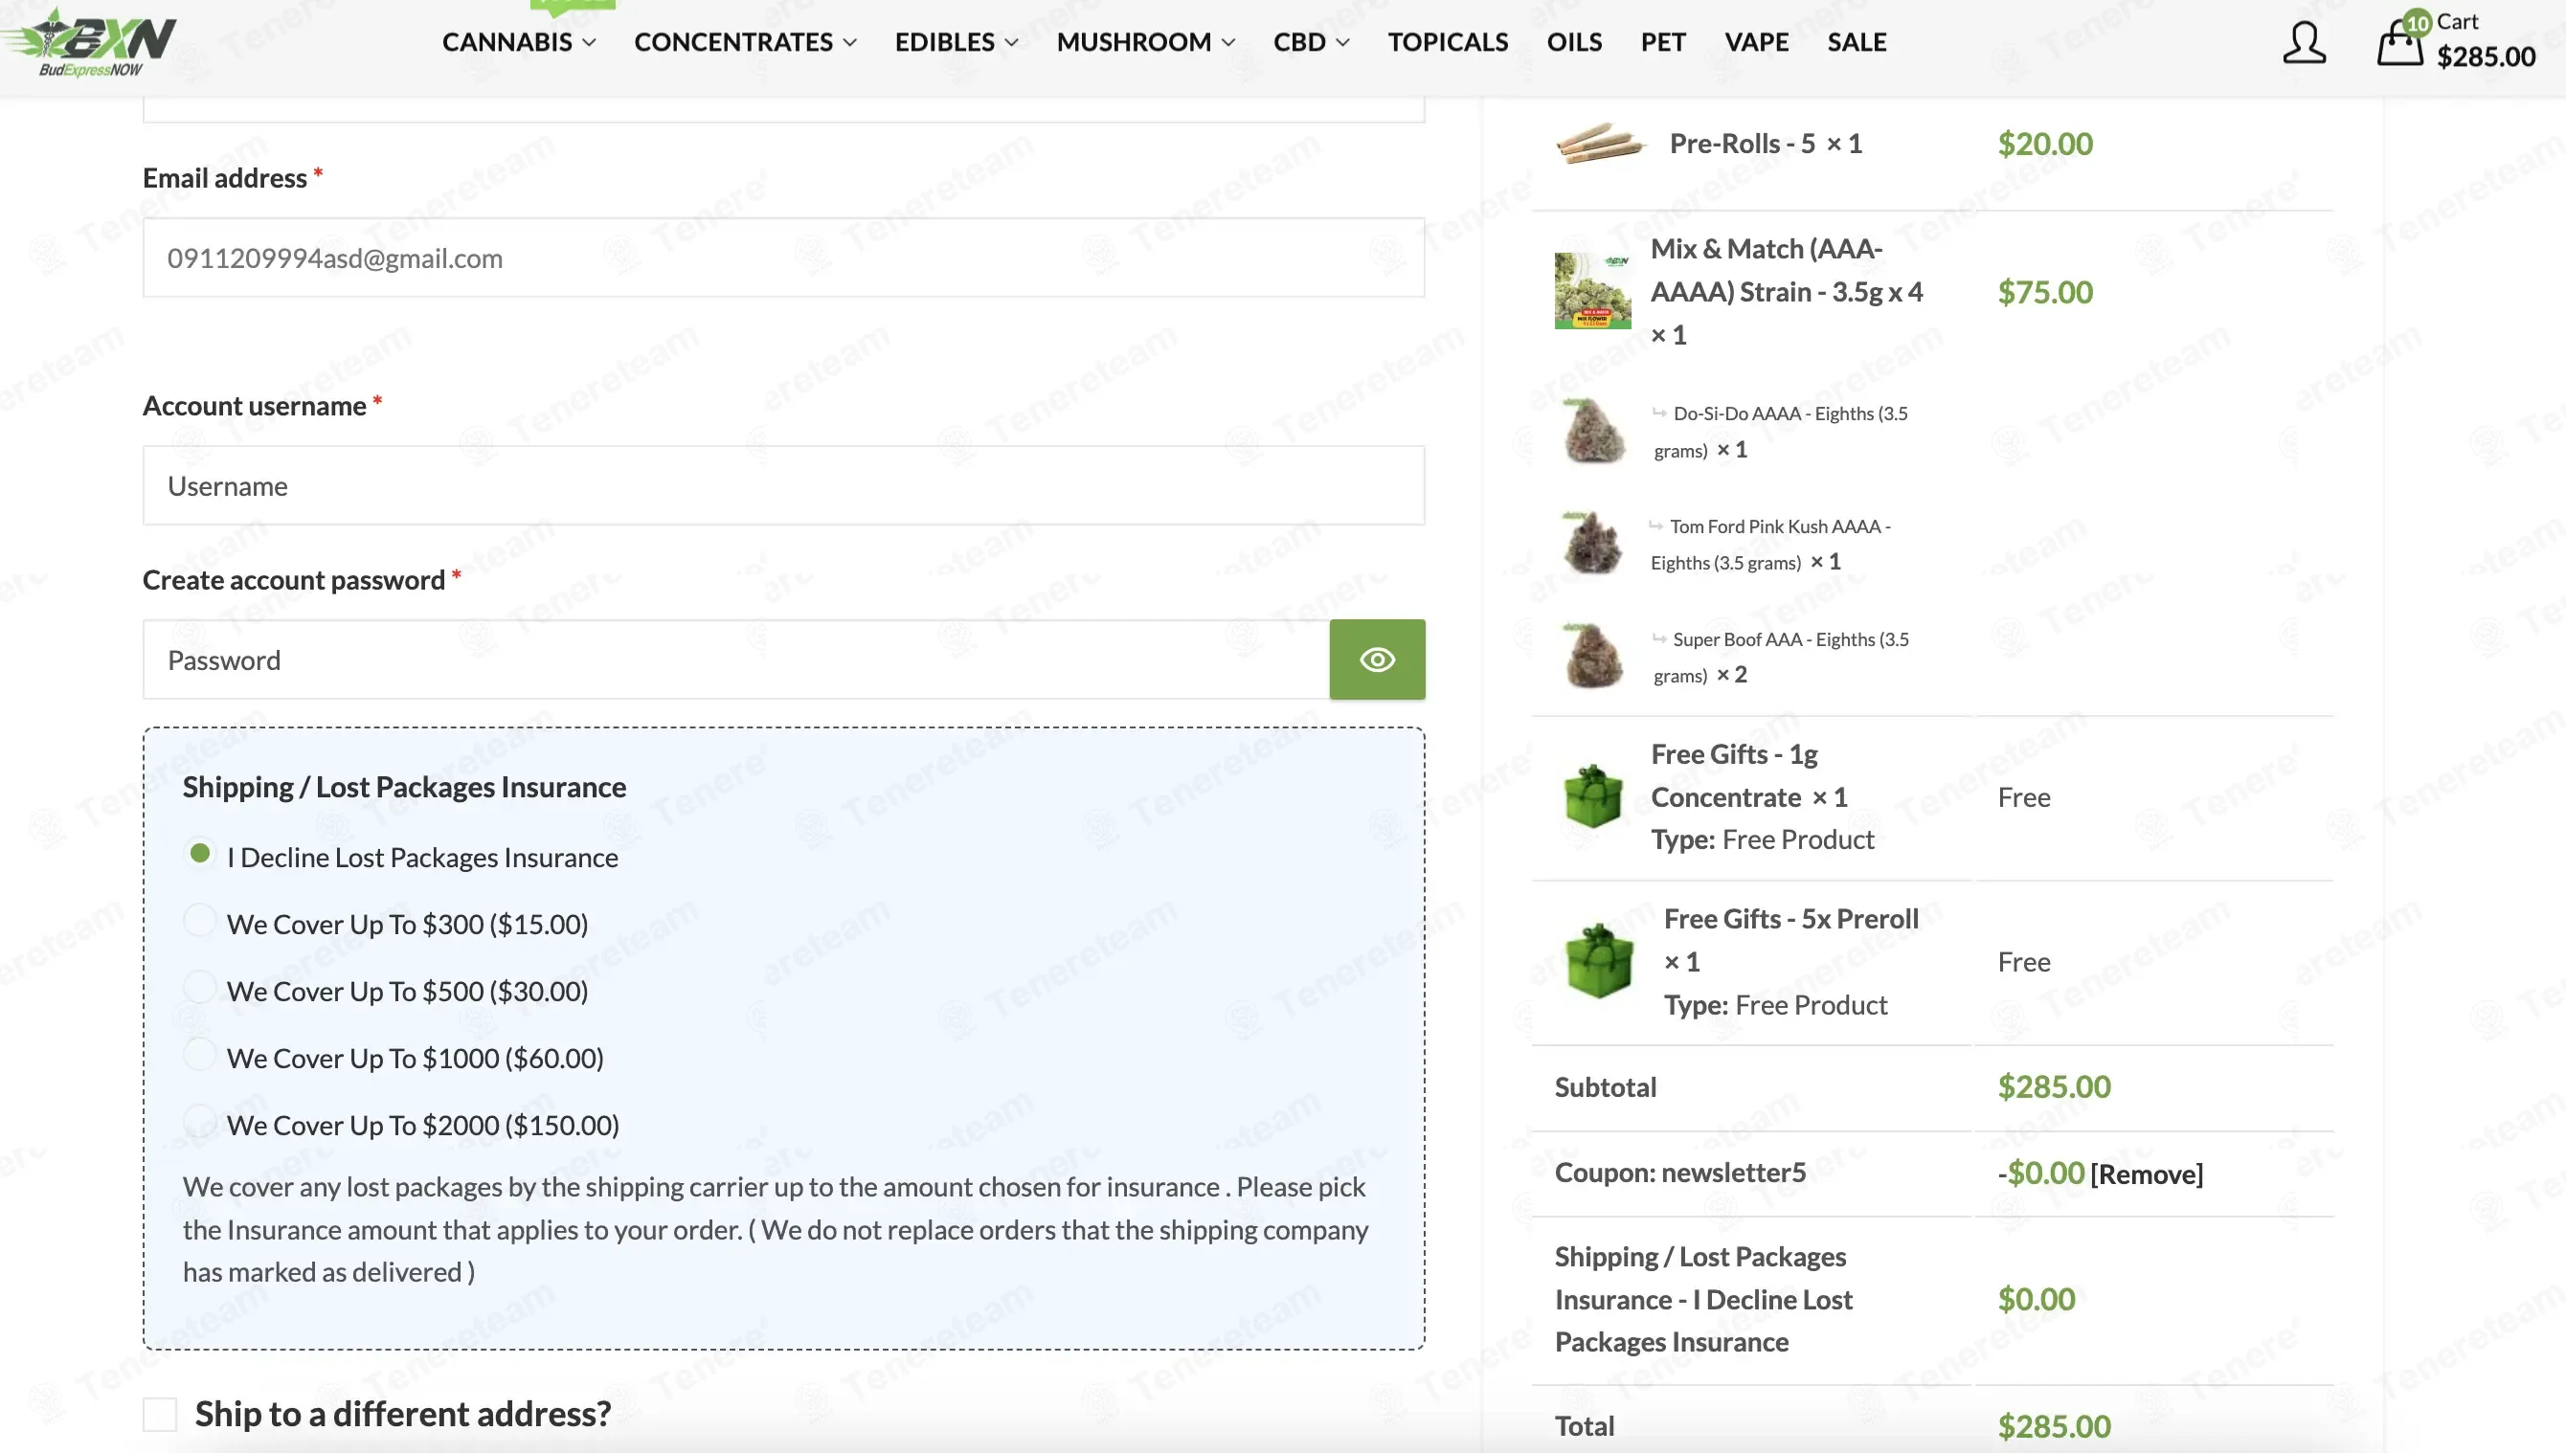2566x1453 pixels.
Task: Open the Mix & Match strain thumbnail
Action: 1593,290
